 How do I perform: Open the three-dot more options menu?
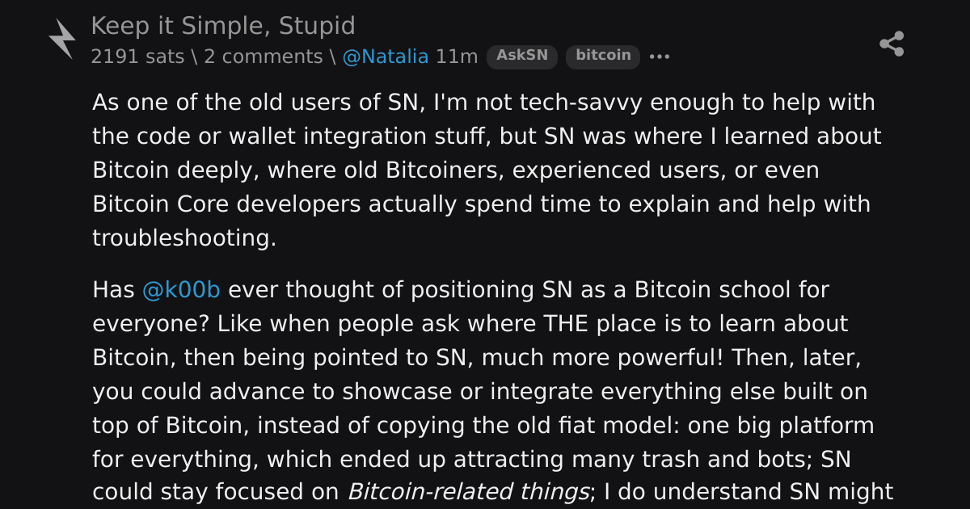point(660,57)
